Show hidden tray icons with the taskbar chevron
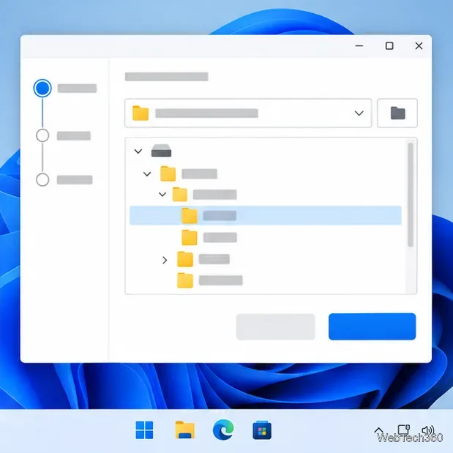 (x=379, y=430)
